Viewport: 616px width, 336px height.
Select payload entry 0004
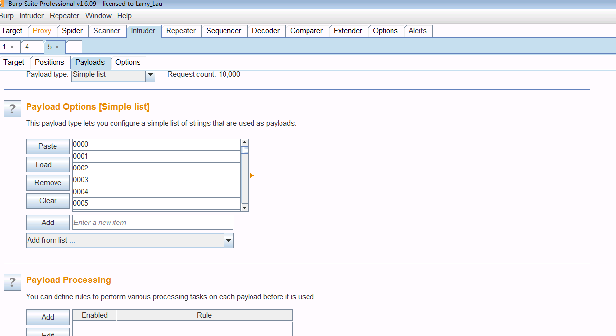point(156,192)
